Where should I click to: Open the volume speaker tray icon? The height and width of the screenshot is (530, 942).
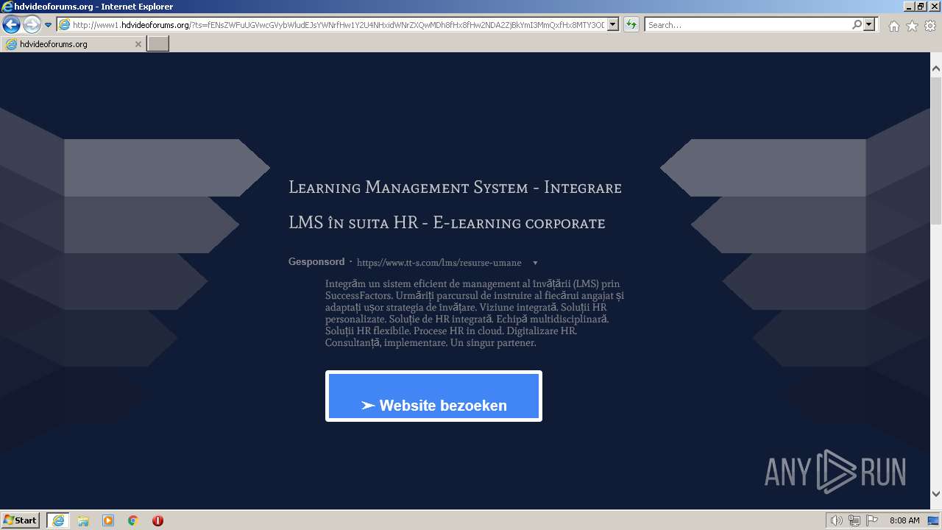[x=836, y=520]
